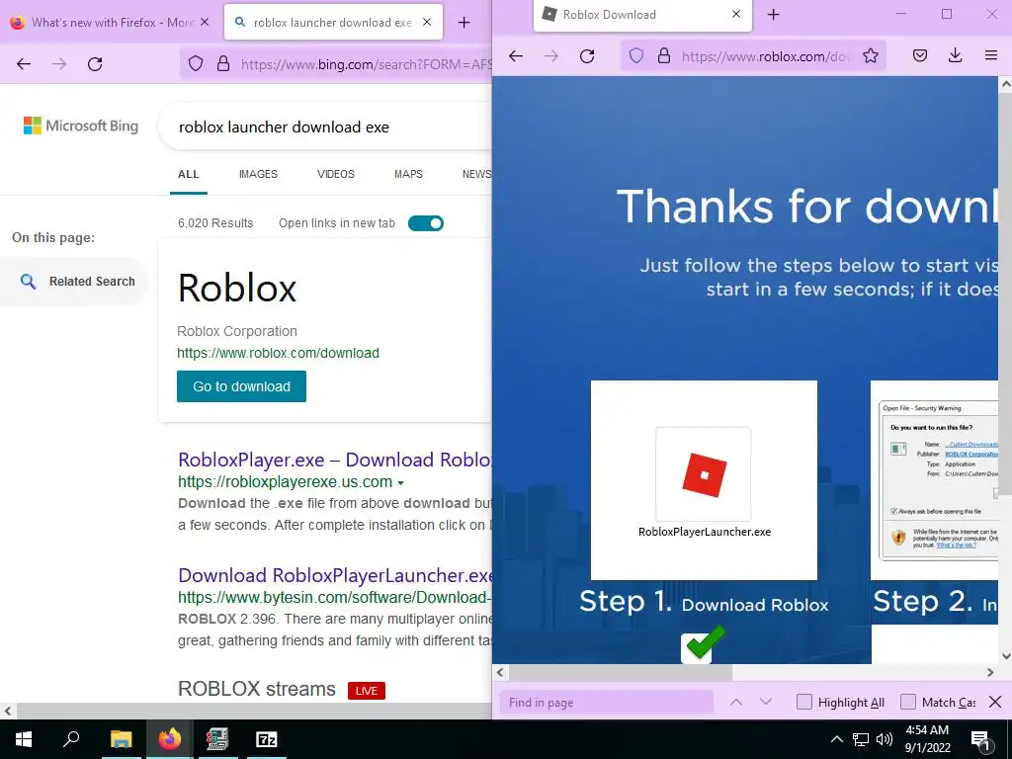Click the green checkmark under Step 1

click(x=704, y=642)
